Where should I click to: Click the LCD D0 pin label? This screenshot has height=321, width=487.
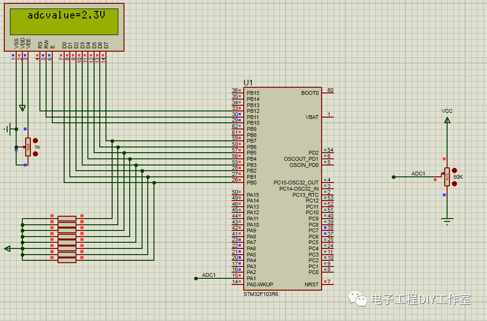coord(64,46)
